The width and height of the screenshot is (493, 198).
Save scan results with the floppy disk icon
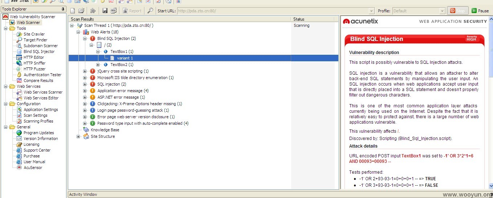coord(105,11)
